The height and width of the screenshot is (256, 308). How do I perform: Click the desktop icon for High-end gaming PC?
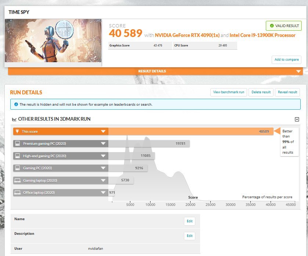[x=18, y=156]
